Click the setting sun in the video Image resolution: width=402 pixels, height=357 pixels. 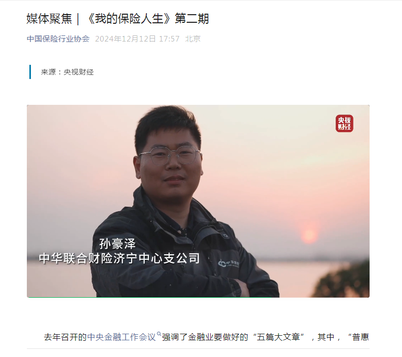(309, 234)
